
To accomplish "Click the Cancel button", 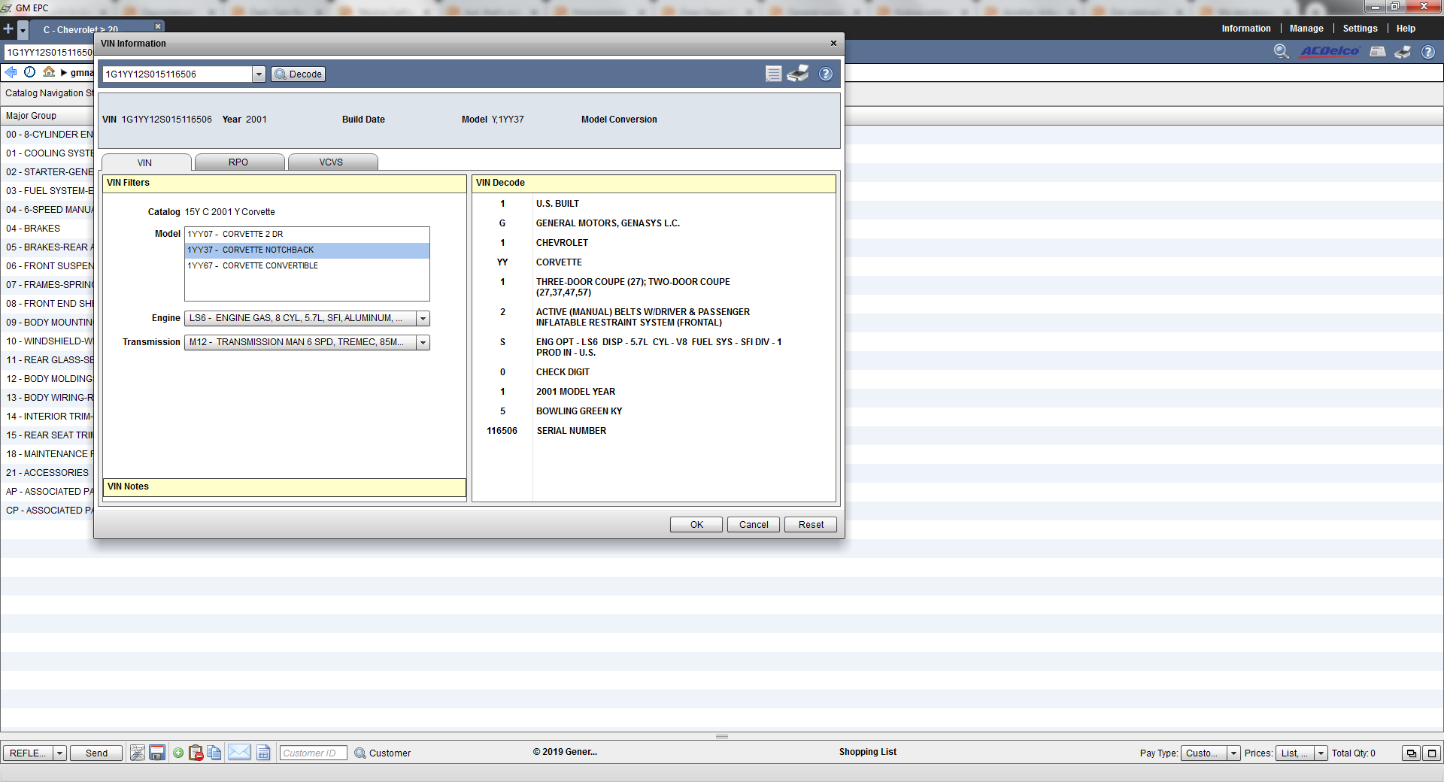I will 754,525.
